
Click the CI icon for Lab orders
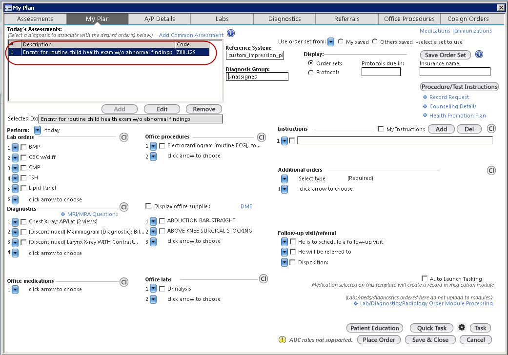tap(124, 138)
